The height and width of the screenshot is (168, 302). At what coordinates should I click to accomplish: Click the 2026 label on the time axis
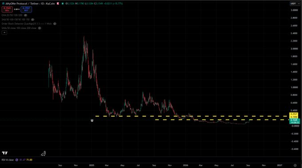pyautogui.click(x=186, y=165)
